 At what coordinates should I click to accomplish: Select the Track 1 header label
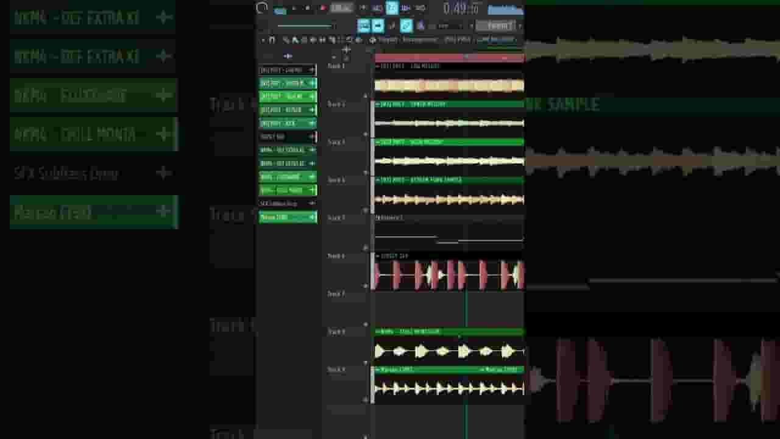coord(336,66)
